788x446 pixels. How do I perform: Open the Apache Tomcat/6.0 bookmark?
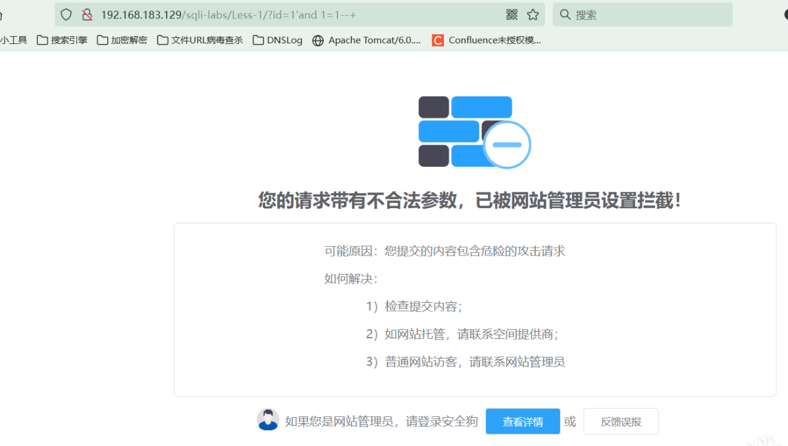click(x=366, y=40)
